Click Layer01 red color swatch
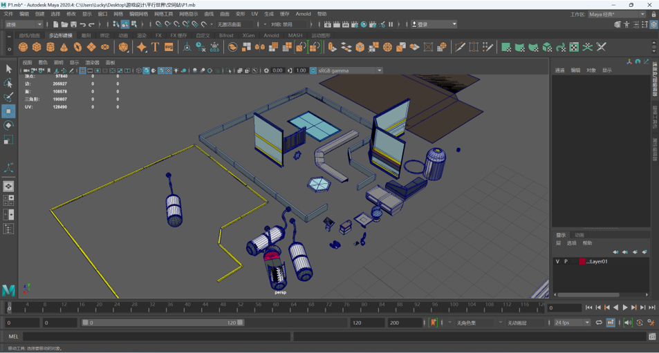Viewport: 659px width, 353px height. pos(582,262)
